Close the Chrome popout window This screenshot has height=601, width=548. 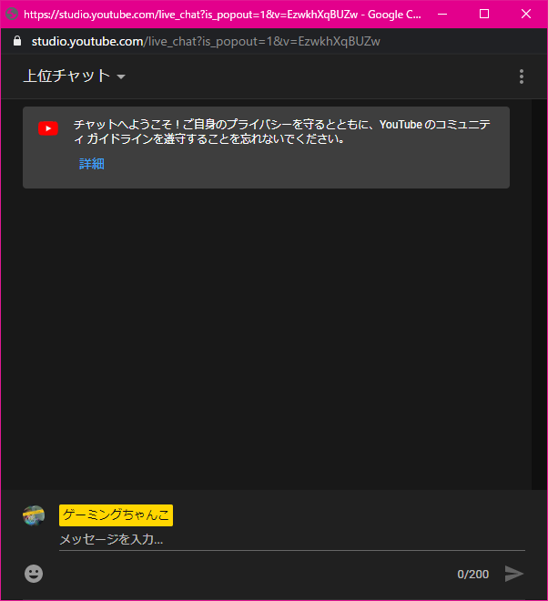pos(526,15)
